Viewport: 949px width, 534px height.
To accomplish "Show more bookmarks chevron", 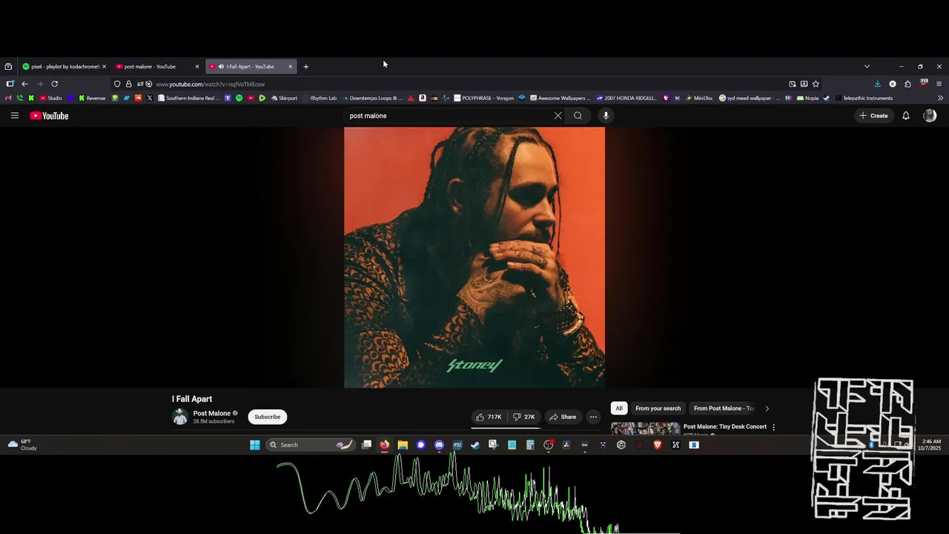I will (940, 98).
